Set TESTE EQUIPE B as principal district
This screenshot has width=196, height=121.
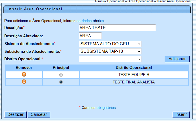61,75
